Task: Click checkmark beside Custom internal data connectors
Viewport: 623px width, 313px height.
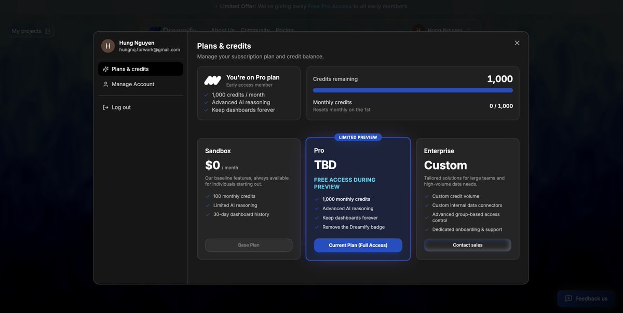Action: tap(427, 206)
